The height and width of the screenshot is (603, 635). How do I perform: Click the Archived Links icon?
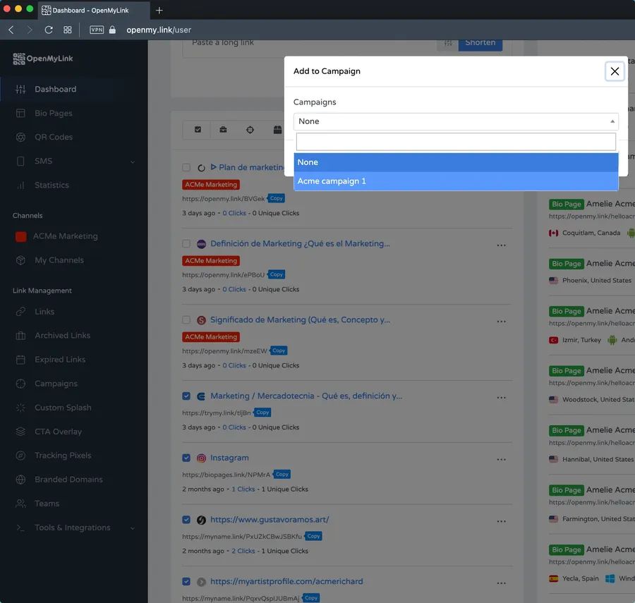point(20,336)
